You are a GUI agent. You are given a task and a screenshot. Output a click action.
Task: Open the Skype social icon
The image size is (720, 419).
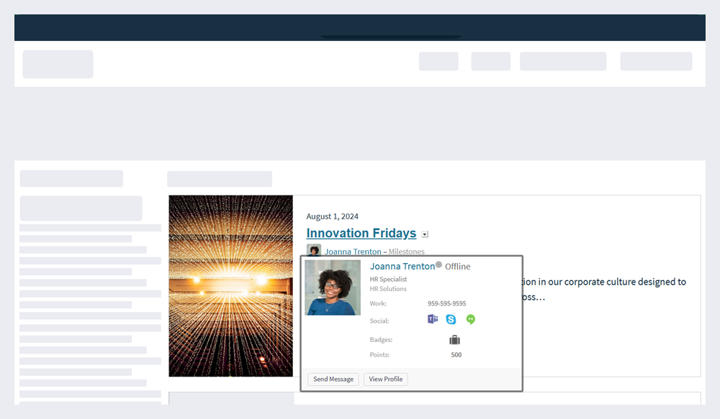[451, 320]
